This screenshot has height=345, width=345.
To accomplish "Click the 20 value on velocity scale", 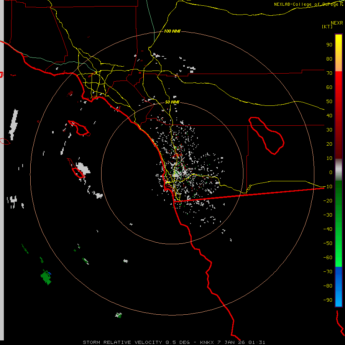I will (329, 144).
